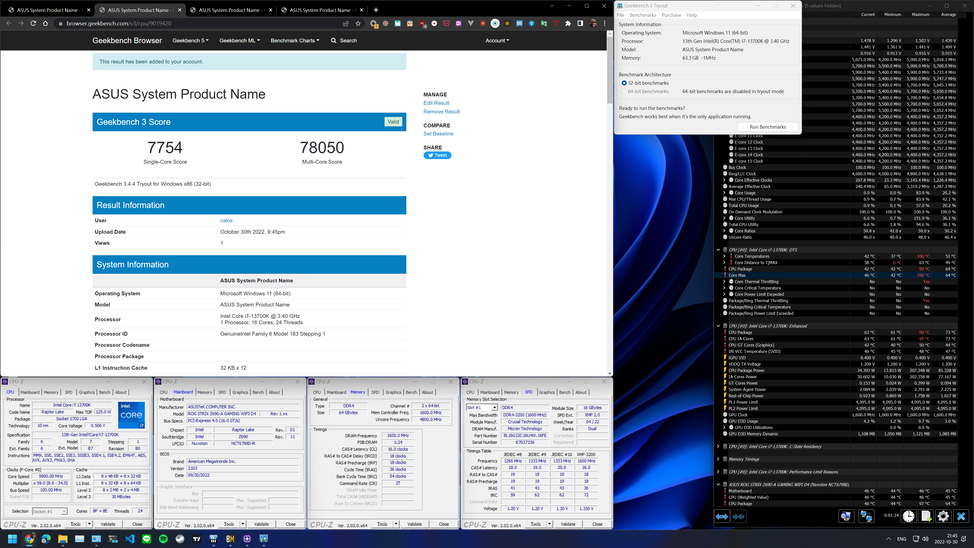The image size is (974, 548).
Task: Close HWiNFO sensors with blue X icon
Action: point(961,516)
